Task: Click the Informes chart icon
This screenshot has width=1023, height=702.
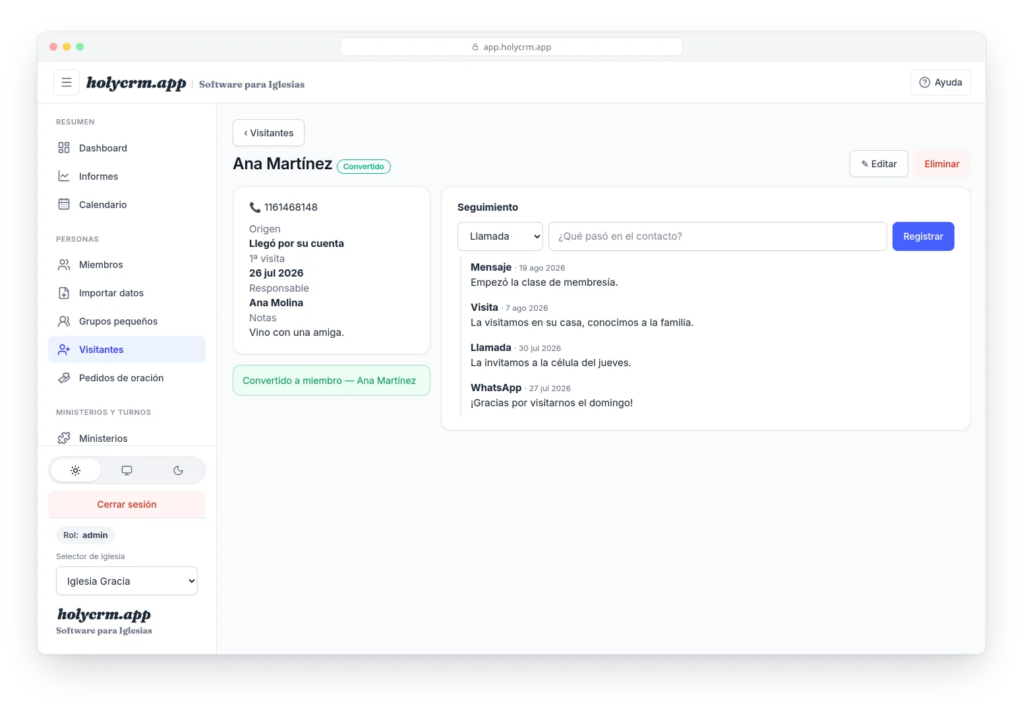Action: (64, 176)
